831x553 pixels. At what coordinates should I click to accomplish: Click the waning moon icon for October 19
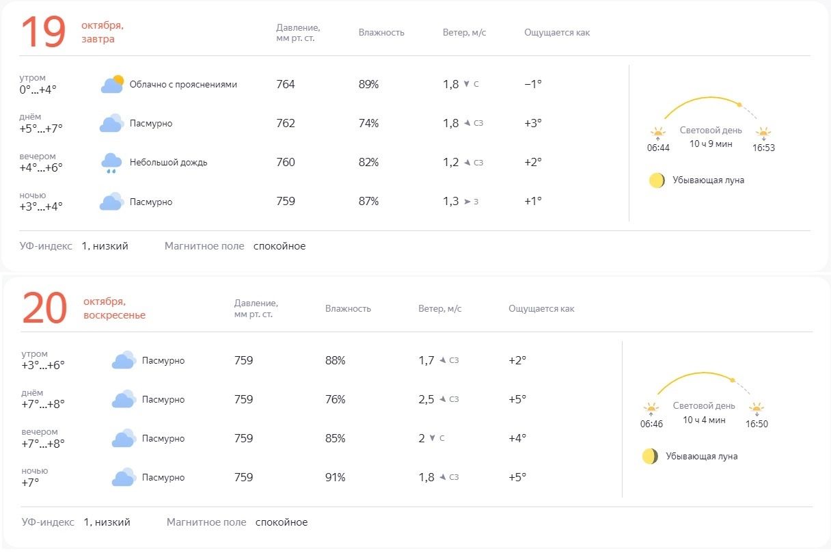point(657,180)
